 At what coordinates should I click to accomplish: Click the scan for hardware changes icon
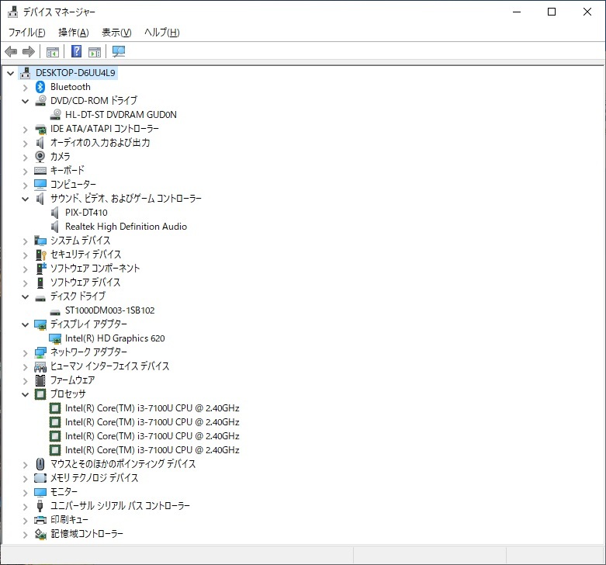pyautogui.click(x=119, y=52)
